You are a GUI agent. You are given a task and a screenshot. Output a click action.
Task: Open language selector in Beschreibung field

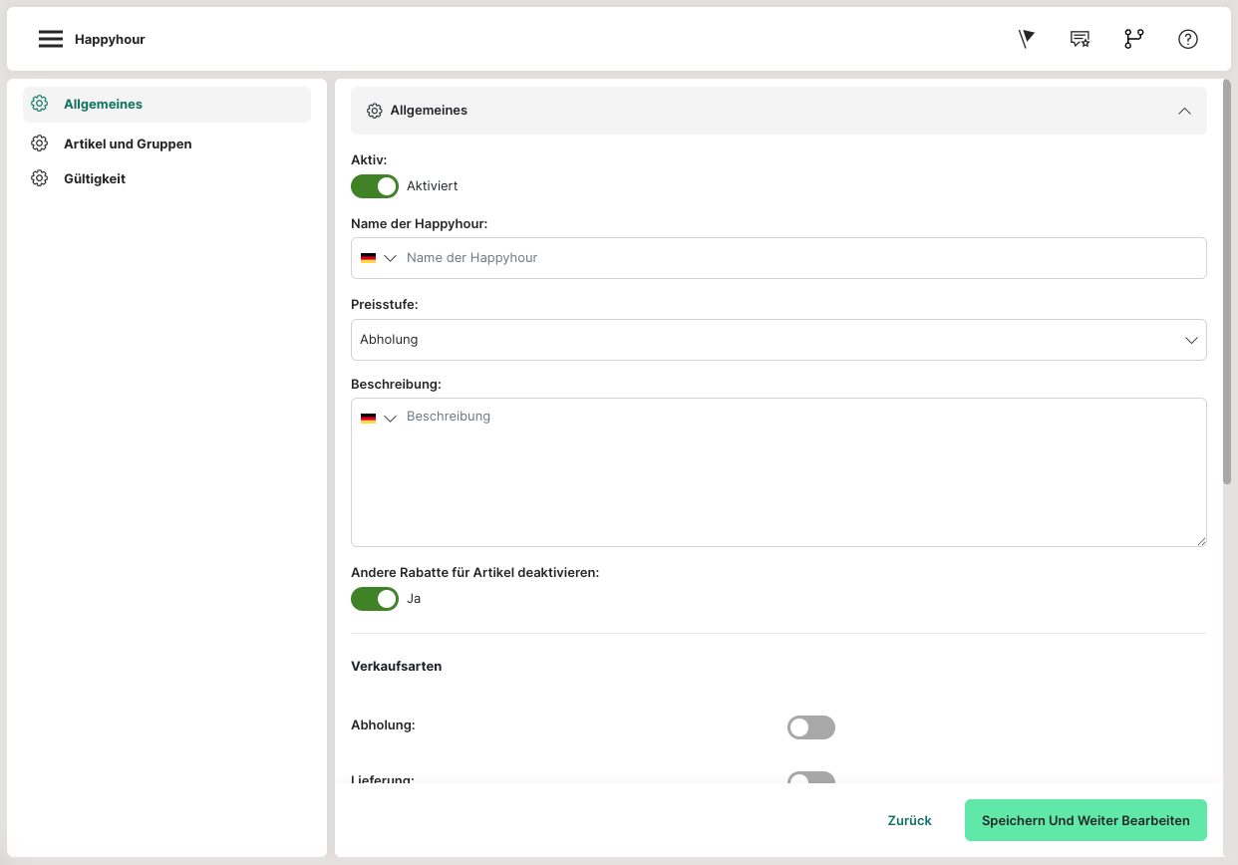pyautogui.click(x=378, y=419)
